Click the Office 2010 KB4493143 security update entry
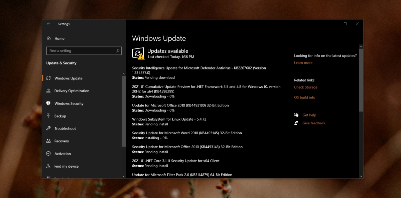This screenshot has height=198, width=401. pos(187,149)
